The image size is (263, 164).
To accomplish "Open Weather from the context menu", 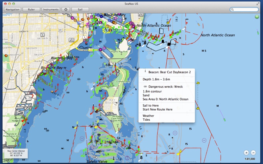I will (x=148, y=116).
